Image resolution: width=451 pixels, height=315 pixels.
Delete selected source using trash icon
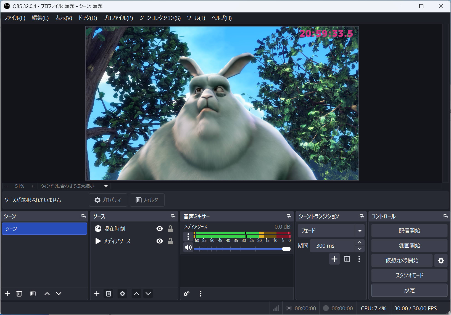(109, 294)
